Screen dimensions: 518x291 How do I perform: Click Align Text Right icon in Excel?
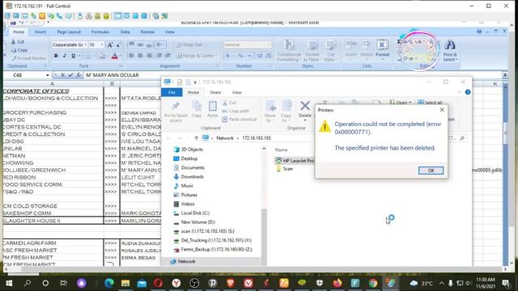click(149, 56)
